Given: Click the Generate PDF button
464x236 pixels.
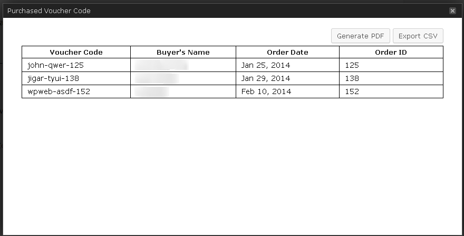Looking at the screenshot, I should point(360,36).
